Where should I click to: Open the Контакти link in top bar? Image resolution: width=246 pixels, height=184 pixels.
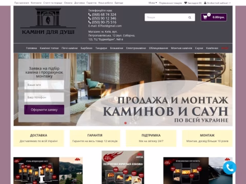click(36, 3)
